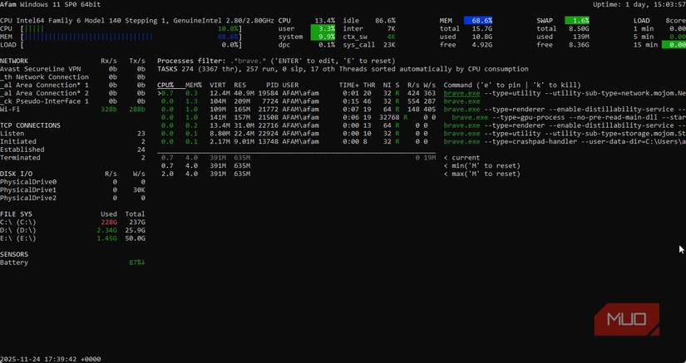Select the '_th Network Connection' interface row
Screen dimensions: 686x363
pos(72,77)
